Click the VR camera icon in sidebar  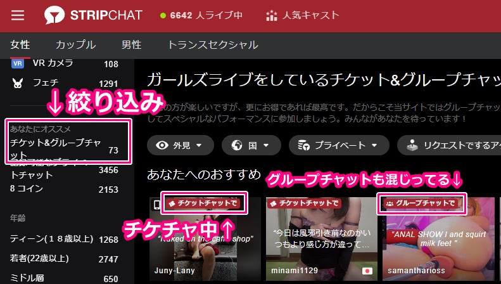point(18,63)
